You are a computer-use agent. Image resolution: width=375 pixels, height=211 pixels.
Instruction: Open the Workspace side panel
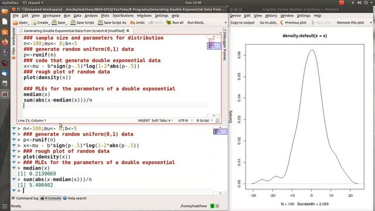[13, 36]
